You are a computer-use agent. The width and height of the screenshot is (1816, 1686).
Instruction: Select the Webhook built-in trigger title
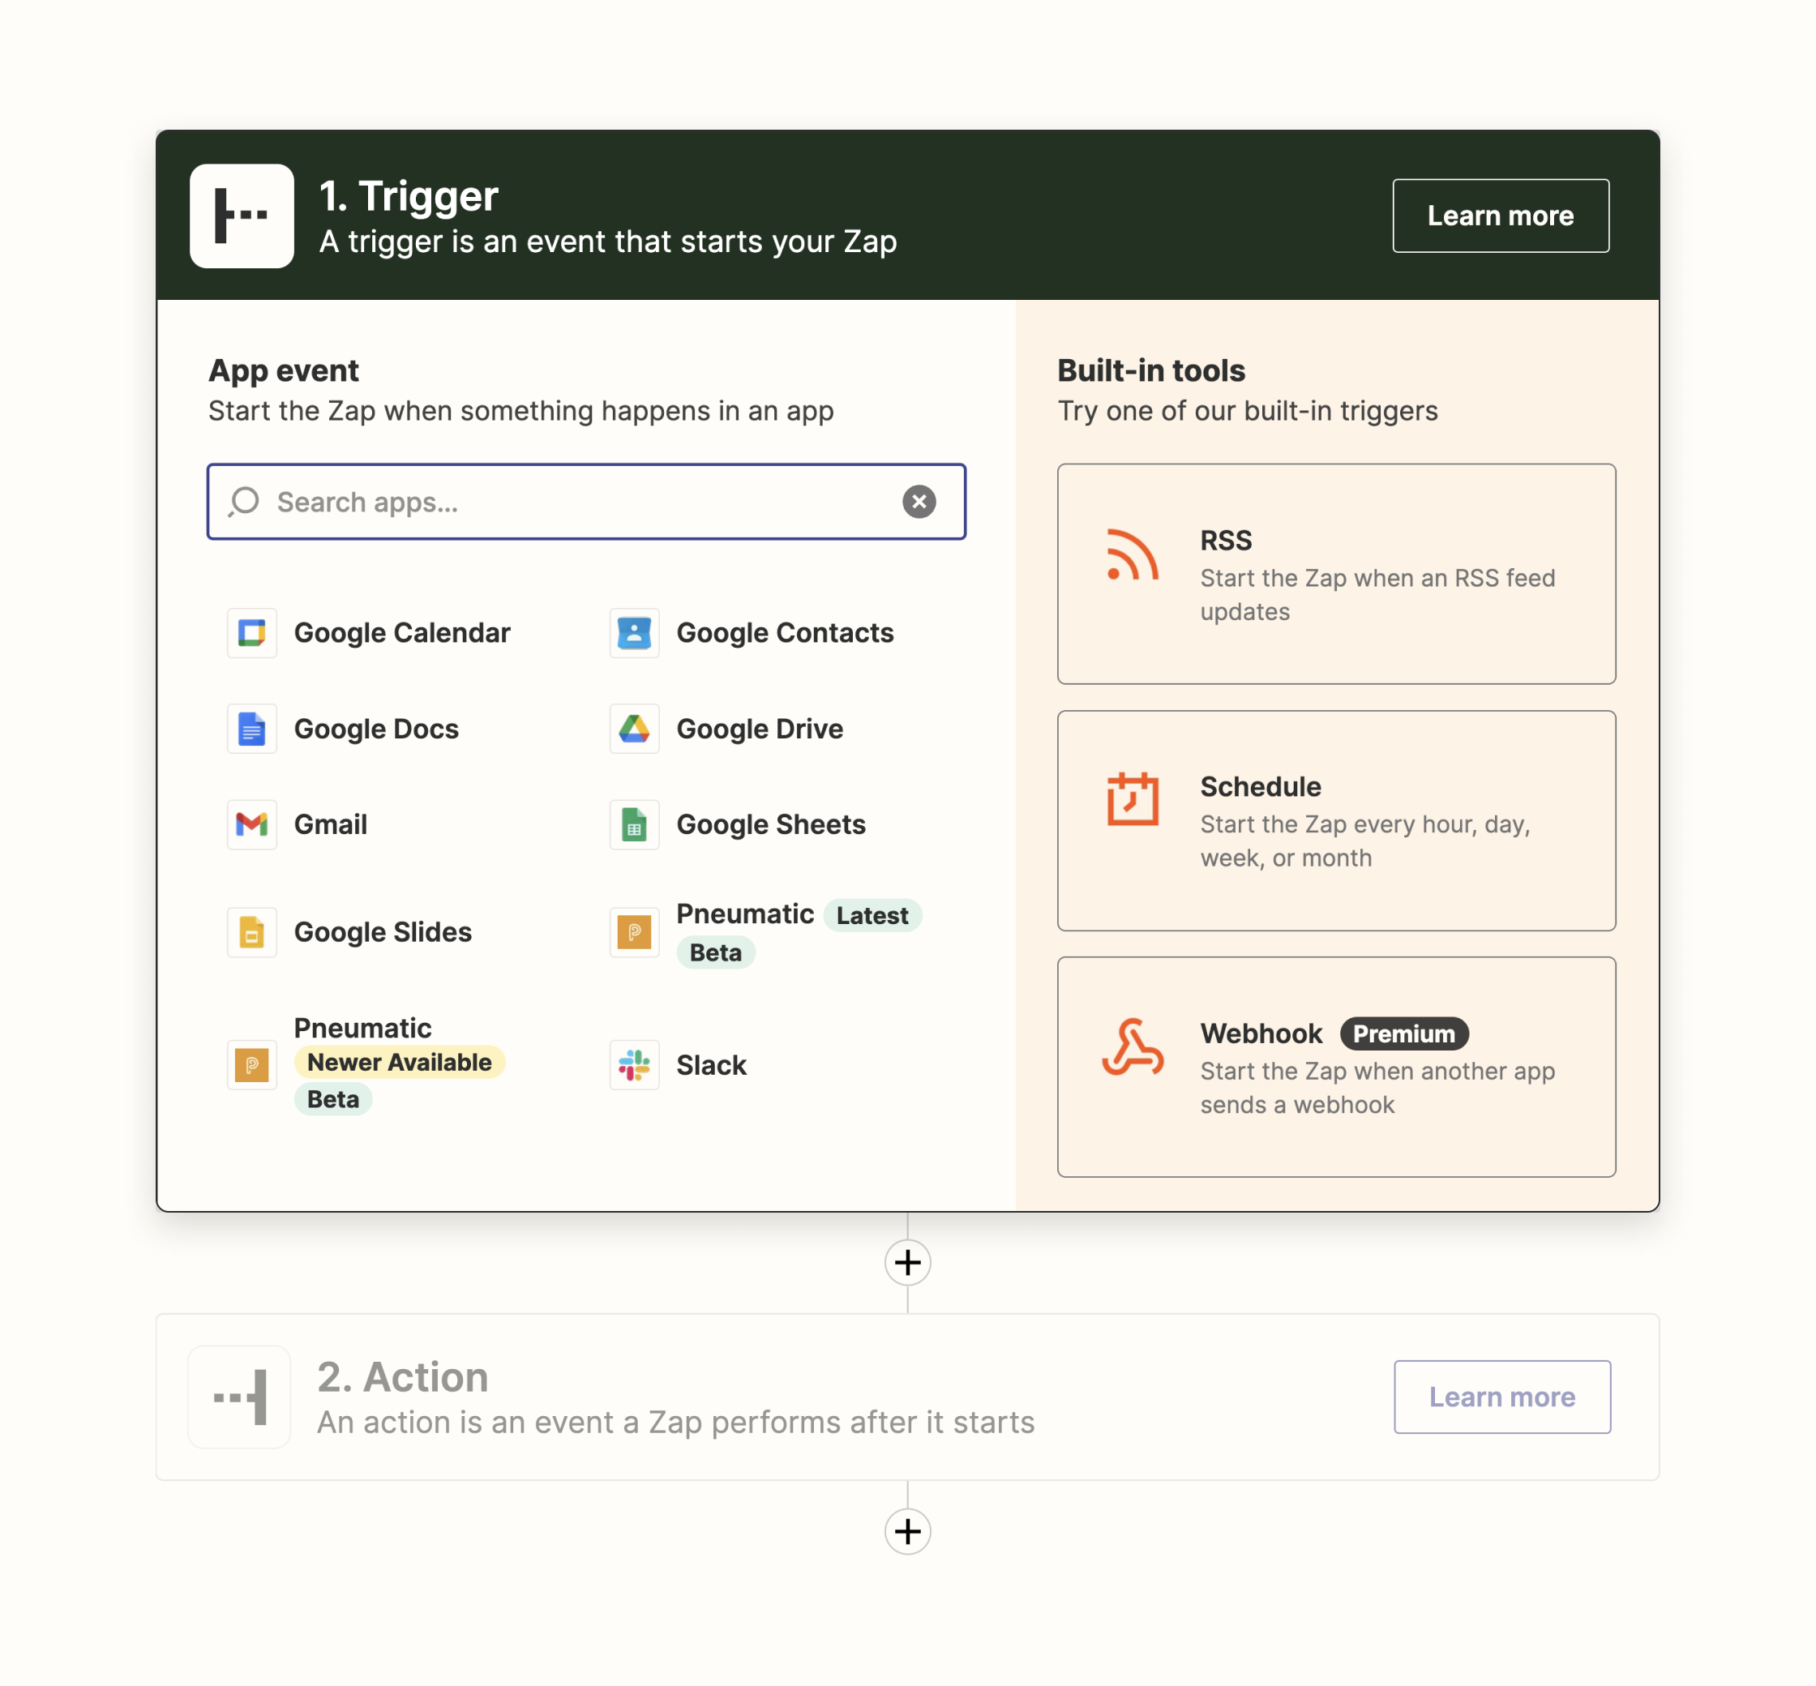pyautogui.click(x=1260, y=1033)
